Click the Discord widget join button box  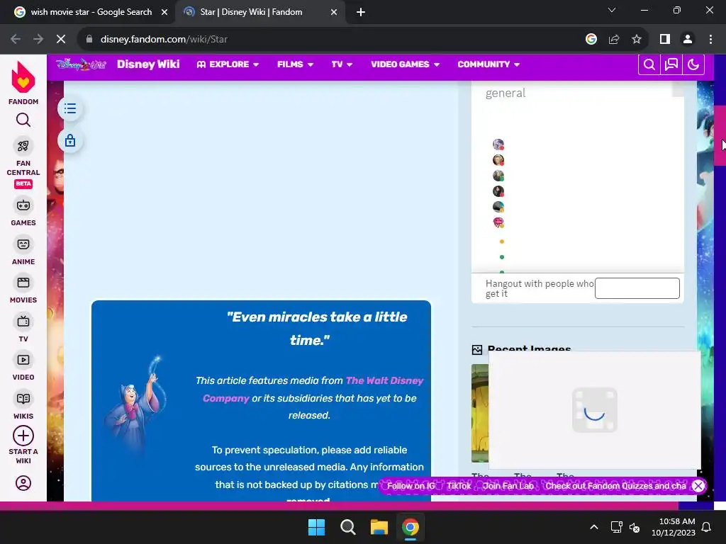[x=637, y=288]
